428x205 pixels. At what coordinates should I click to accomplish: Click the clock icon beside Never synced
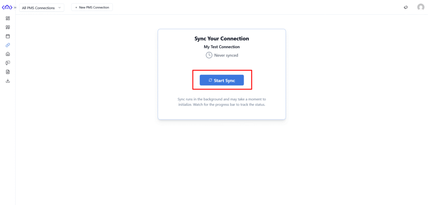click(209, 55)
